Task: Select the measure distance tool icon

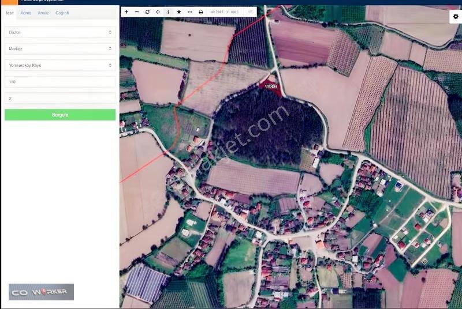Action: [190, 12]
